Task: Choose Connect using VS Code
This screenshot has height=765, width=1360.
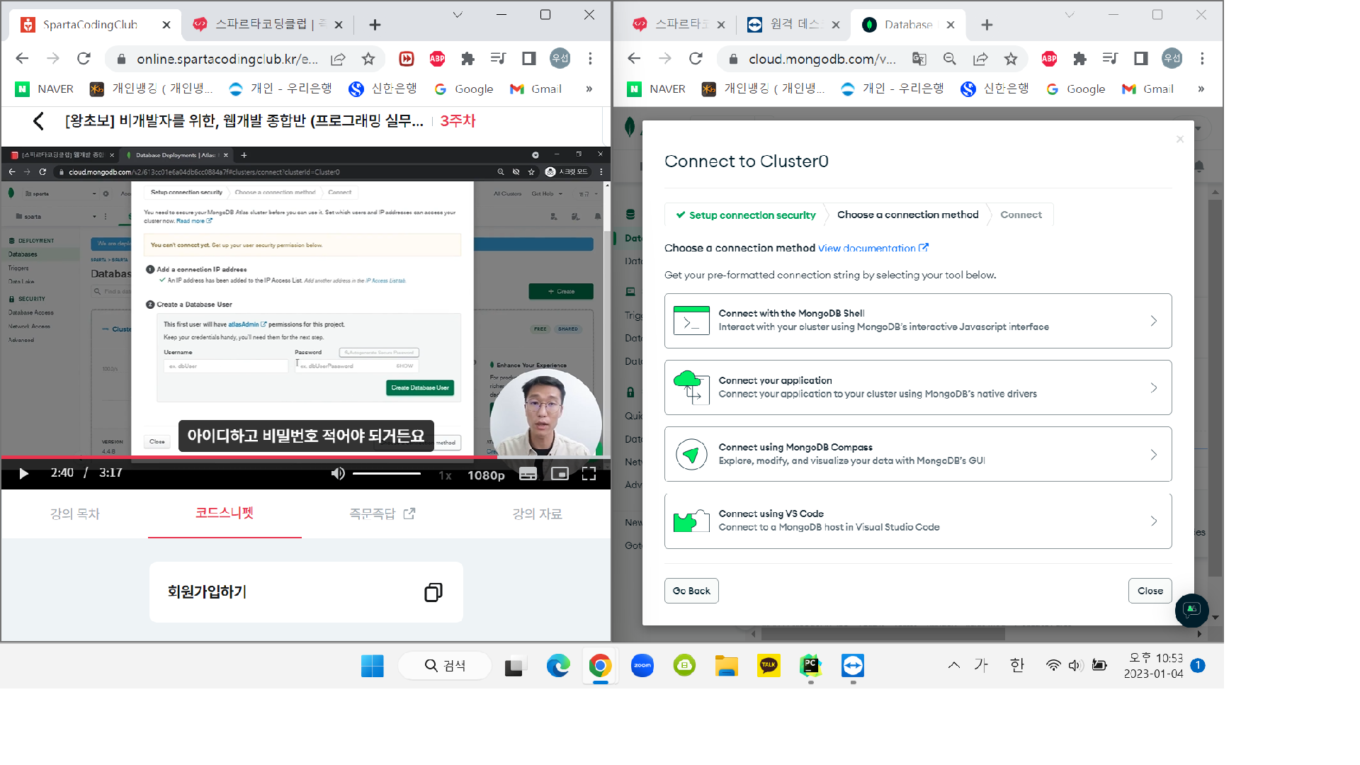Action: tap(918, 521)
